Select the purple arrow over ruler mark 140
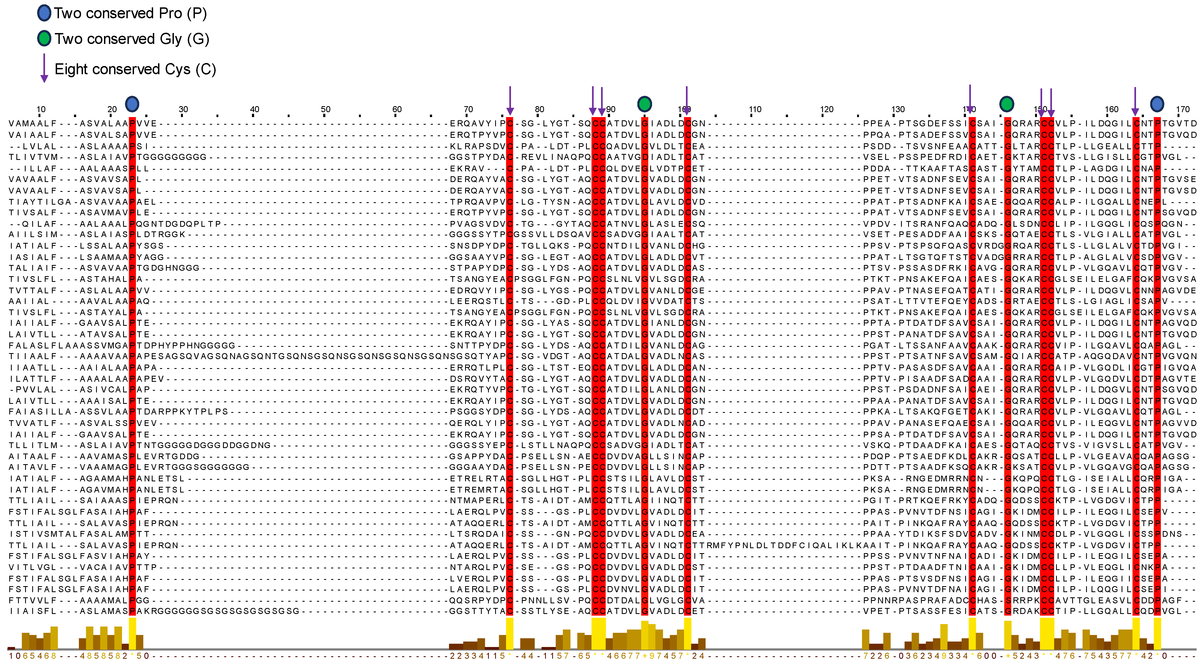The width and height of the screenshot is (1204, 665). pos(970,99)
